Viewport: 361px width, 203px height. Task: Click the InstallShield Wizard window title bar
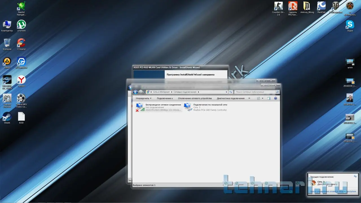(180, 68)
